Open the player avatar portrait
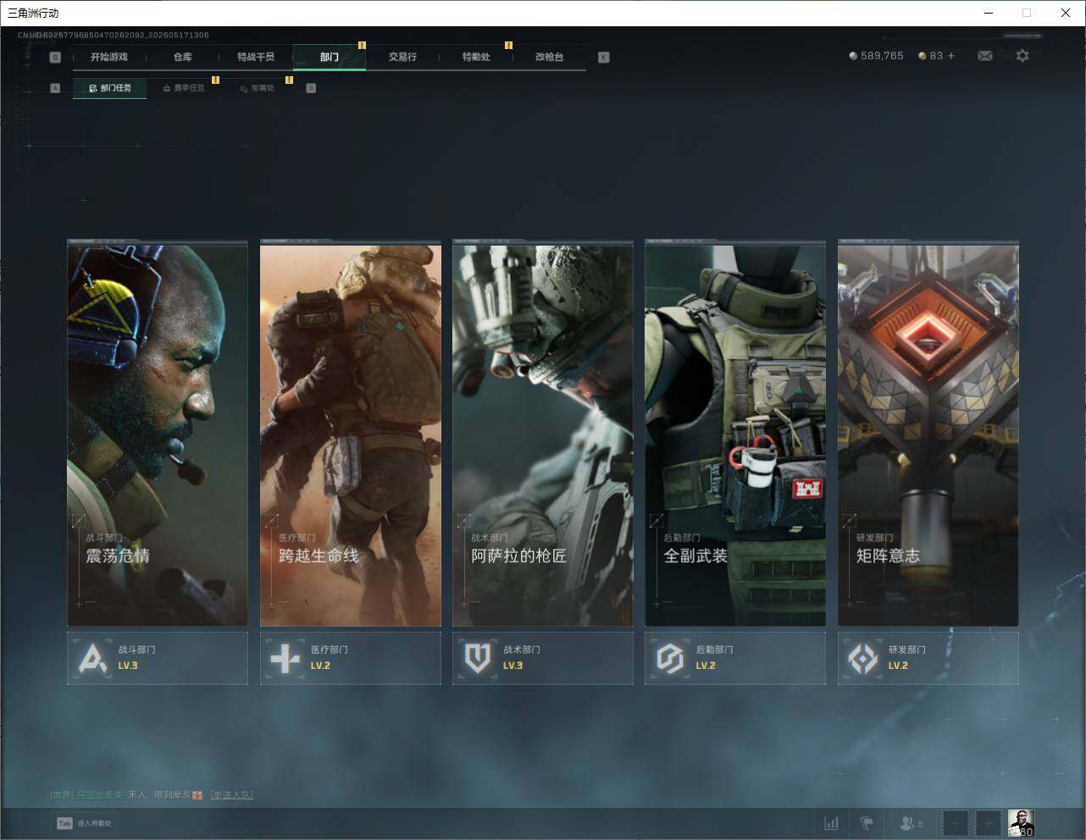 [1021, 823]
